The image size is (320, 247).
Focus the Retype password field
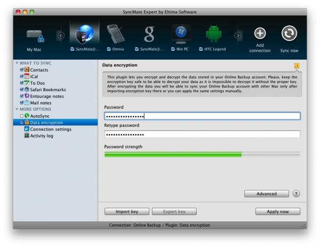tap(202, 134)
